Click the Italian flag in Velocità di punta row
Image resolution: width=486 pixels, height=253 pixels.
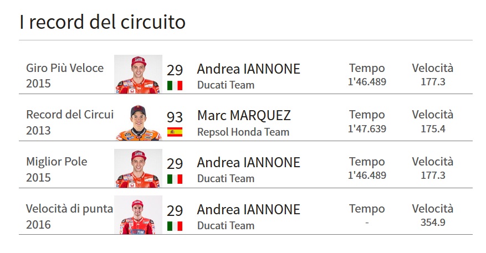pyautogui.click(x=175, y=226)
